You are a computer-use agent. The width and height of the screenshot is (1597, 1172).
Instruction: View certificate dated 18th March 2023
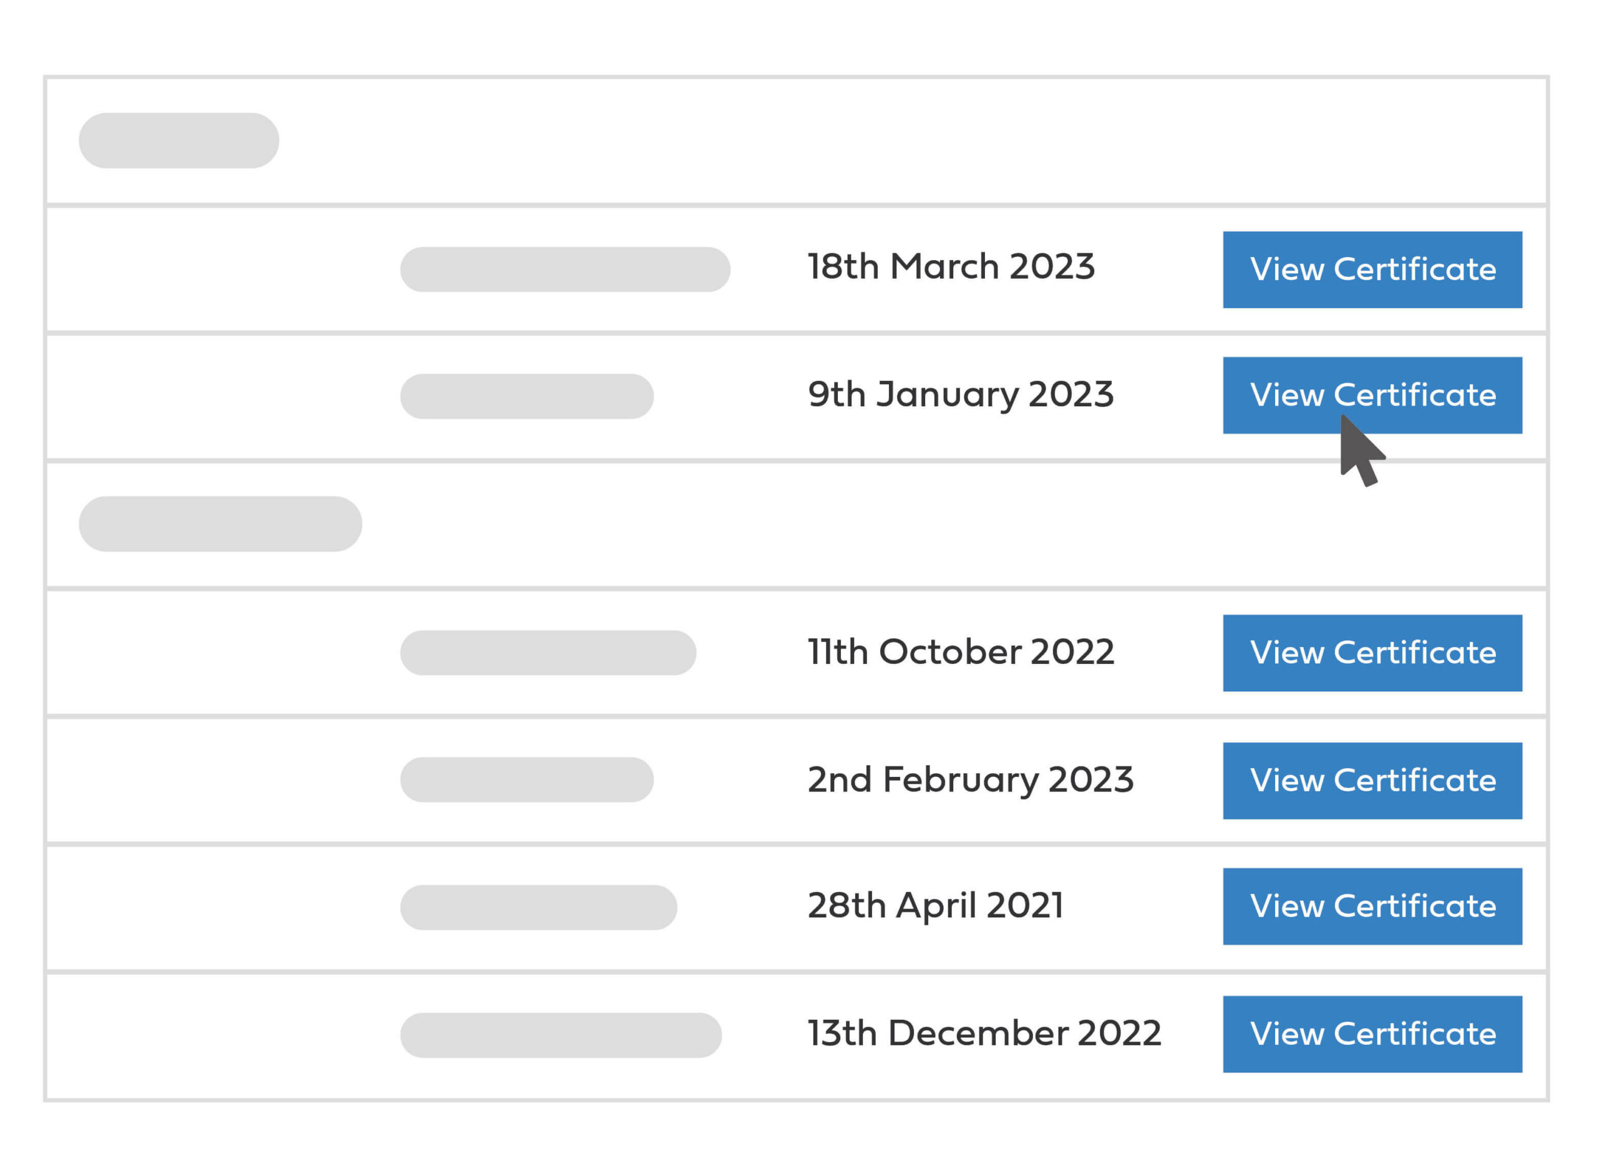pyautogui.click(x=1372, y=270)
